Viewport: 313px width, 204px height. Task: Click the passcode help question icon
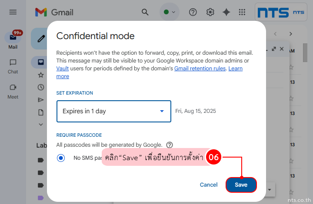(170, 145)
